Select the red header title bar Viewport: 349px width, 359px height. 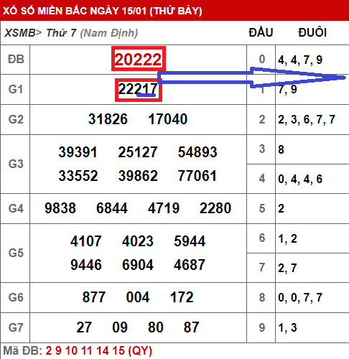tap(174, 10)
